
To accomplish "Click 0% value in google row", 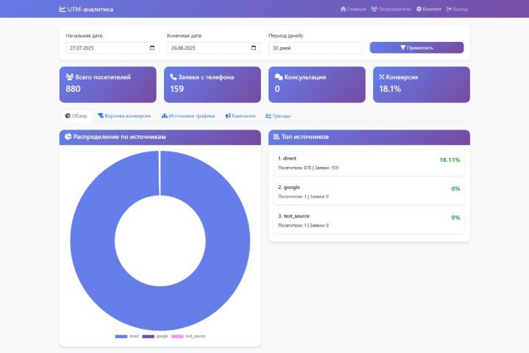I will point(456,189).
